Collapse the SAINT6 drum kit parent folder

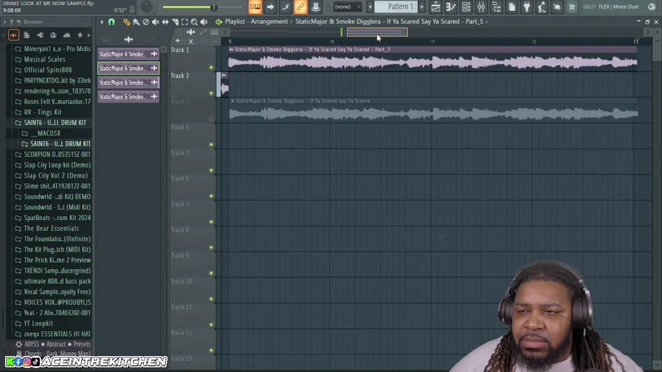coord(55,122)
